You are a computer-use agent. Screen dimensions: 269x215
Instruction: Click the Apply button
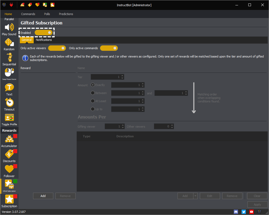click(257, 204)
